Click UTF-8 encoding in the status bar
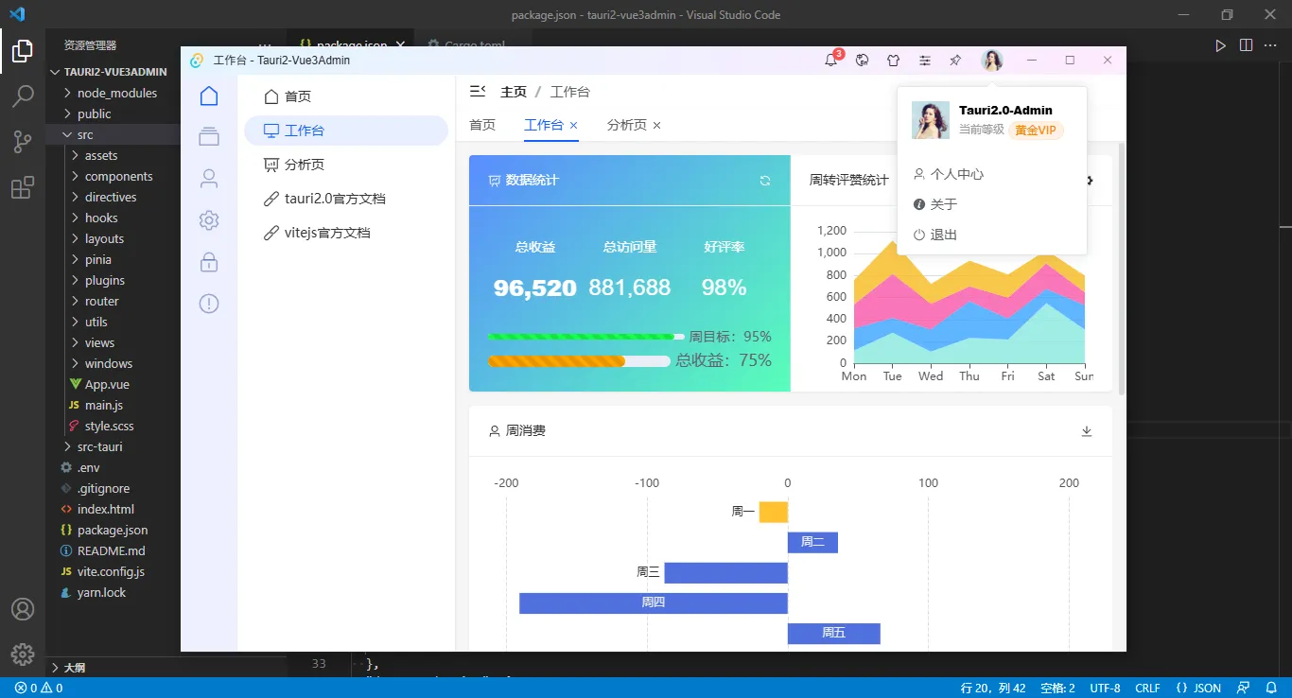 click(x=1104, y=688)
